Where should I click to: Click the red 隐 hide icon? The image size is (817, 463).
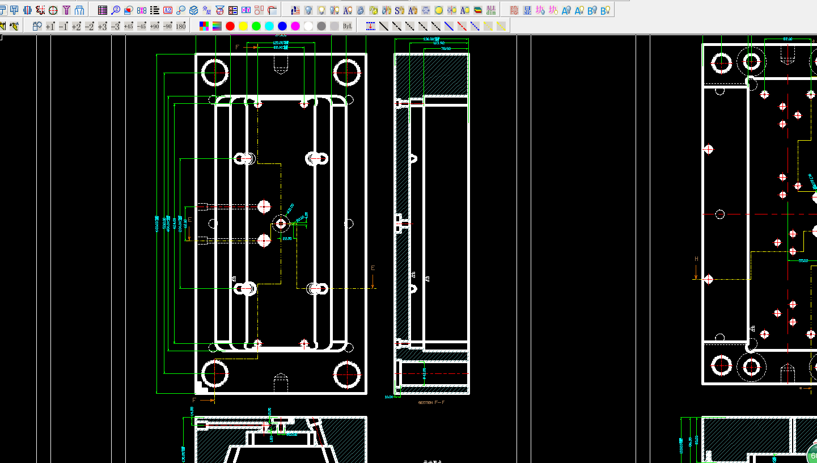tap(514, 10)
